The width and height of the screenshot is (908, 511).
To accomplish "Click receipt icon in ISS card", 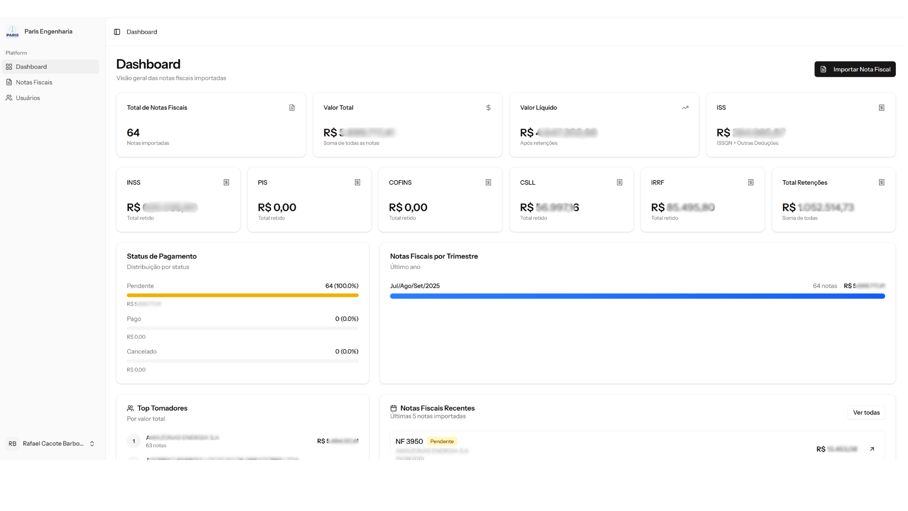I will (x=882, y=108).
